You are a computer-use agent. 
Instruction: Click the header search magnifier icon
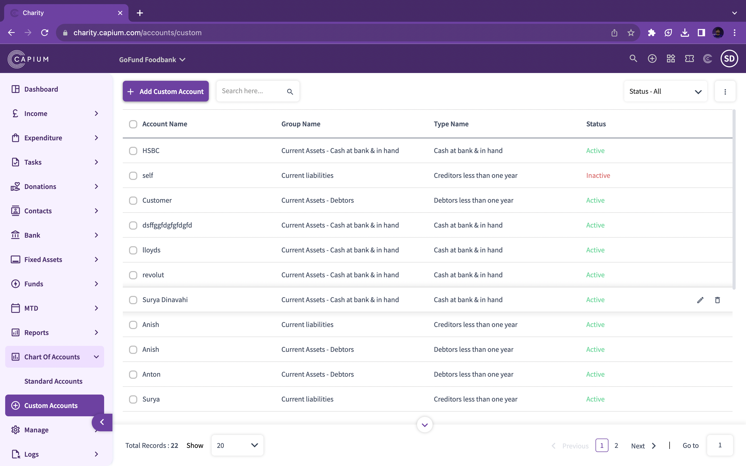pos(633,59)
